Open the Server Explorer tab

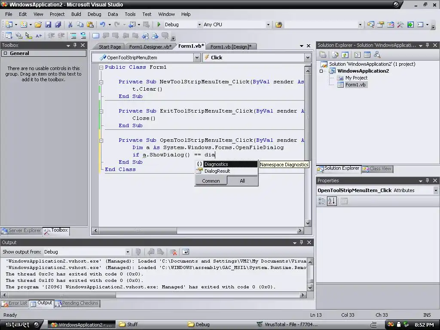coord(21,231)
